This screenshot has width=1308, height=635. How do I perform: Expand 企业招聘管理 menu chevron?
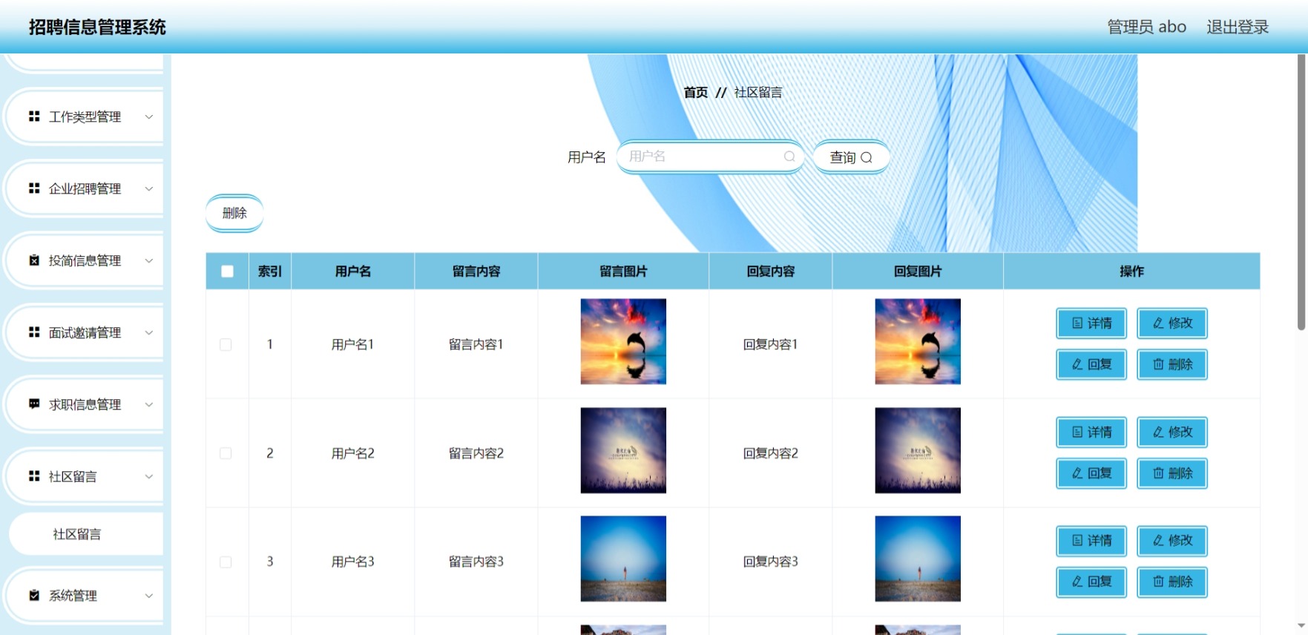[149, 188]
